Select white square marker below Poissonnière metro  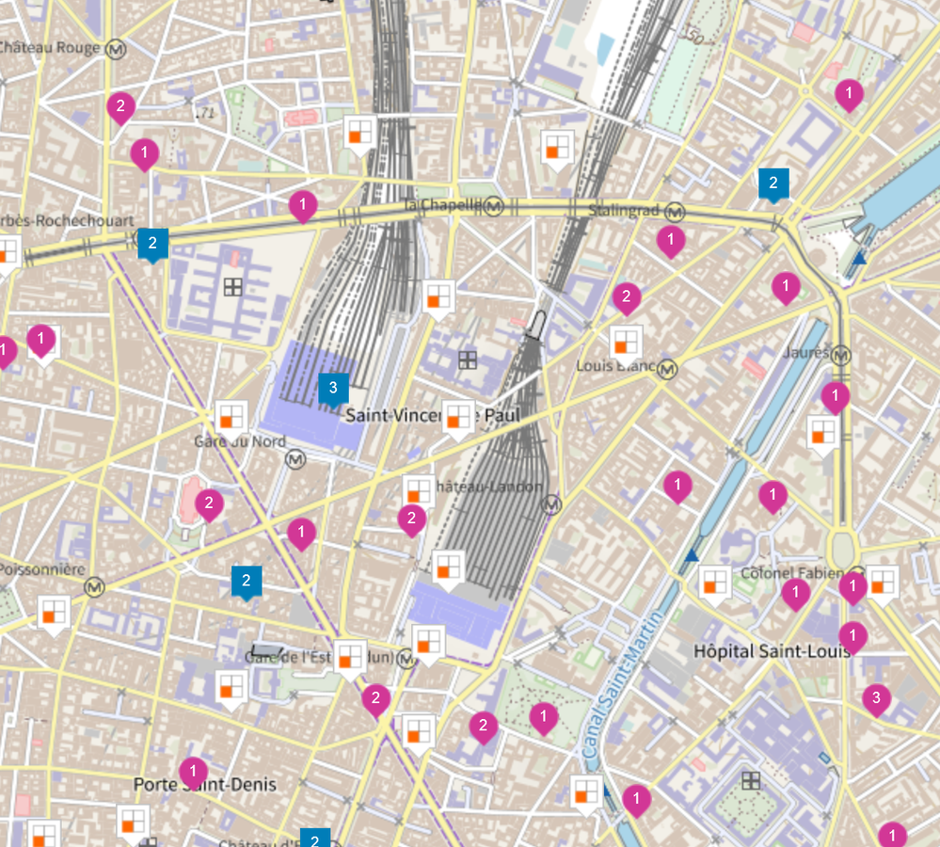point(54,612)
